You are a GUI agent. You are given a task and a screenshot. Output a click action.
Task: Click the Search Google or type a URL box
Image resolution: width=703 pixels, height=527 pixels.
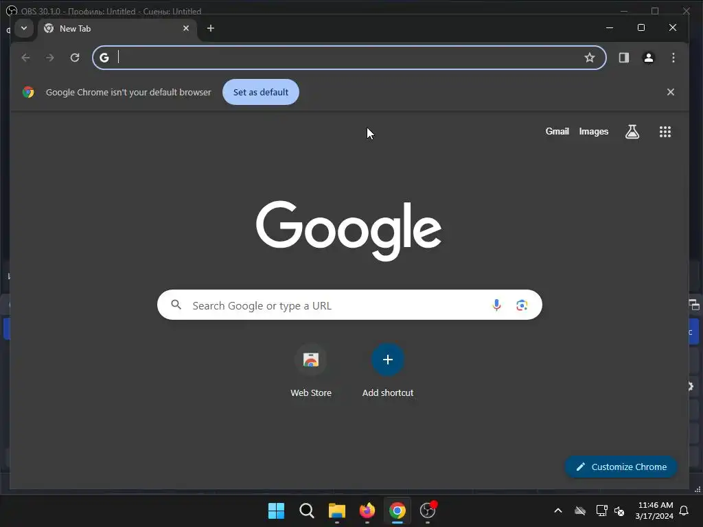[349, 305]
